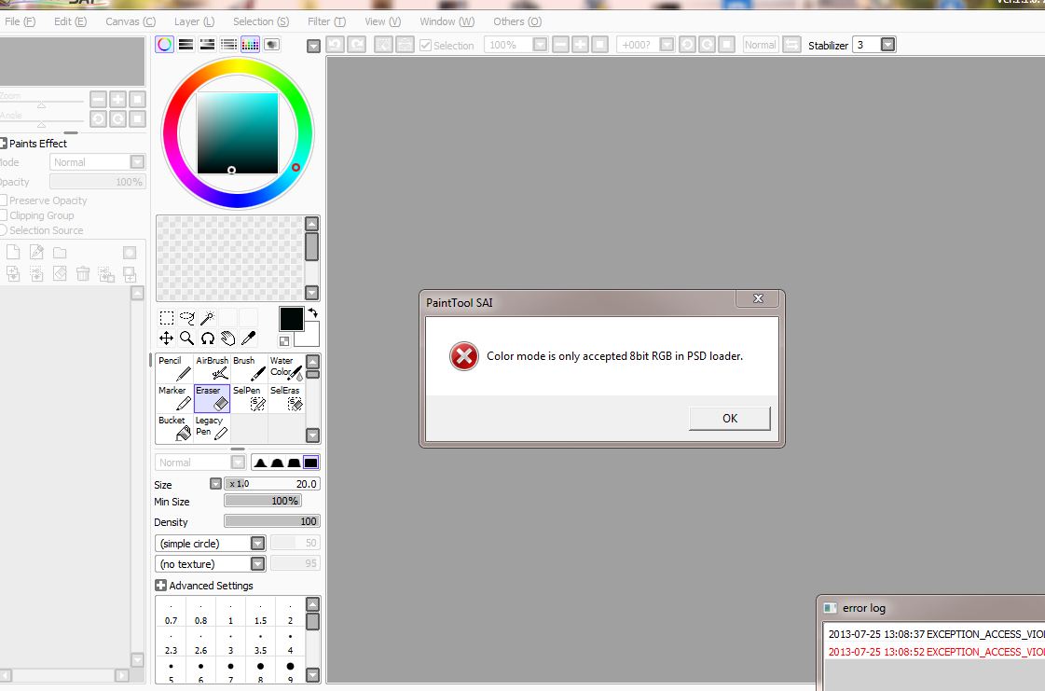Choose the rectangular selection tool

click(167, 317)
